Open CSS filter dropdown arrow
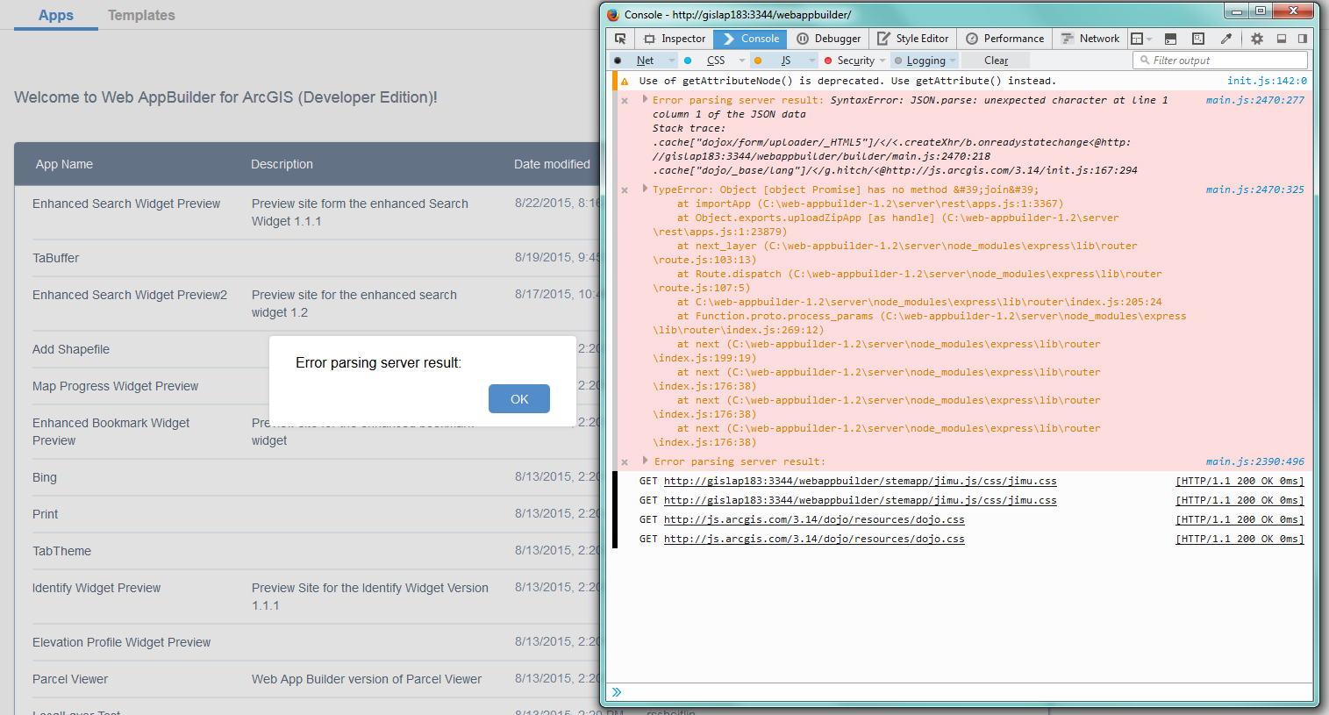 [742, 61]
